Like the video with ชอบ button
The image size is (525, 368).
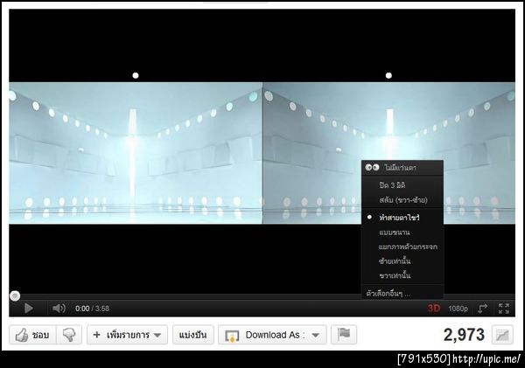(x=32, y=335)
